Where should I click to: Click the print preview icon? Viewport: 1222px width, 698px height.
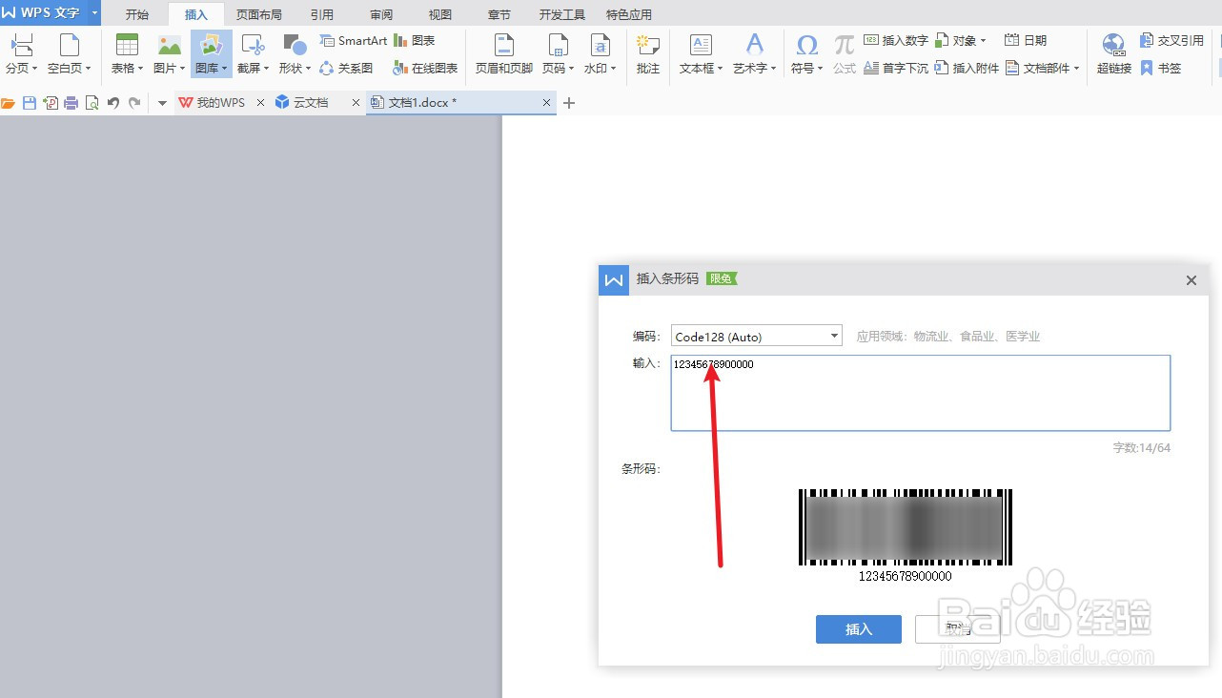tap(92, 103)
